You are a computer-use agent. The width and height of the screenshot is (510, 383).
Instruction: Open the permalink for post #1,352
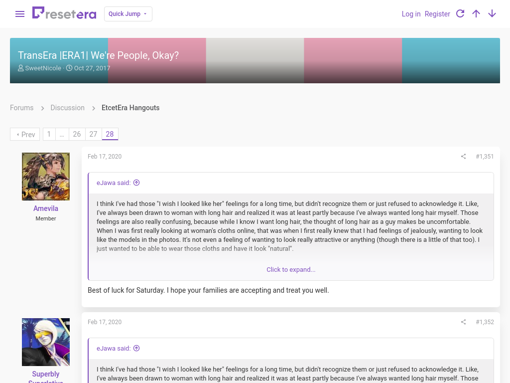(x=485, y=322)
